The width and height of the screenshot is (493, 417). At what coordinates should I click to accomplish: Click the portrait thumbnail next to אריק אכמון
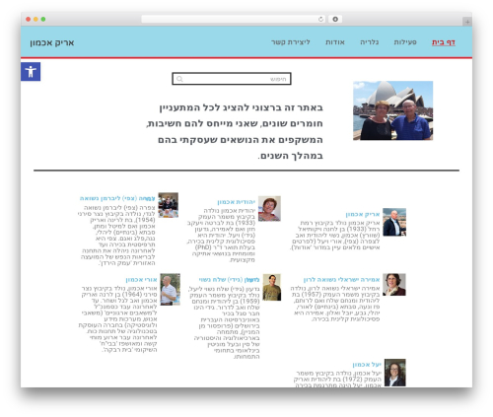point(394,222)
